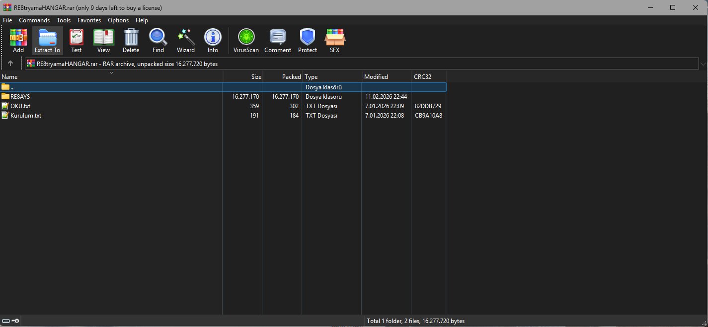This screenshot has width=708, height=327.
Task: Click the key icon in the status bar
Action: 14,320
